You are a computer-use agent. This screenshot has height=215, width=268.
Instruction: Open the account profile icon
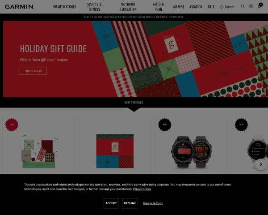click(x=251, y=6)
